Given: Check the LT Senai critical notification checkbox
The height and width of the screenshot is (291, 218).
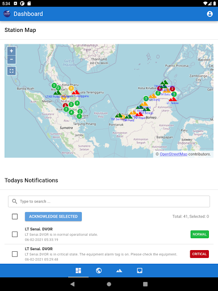Looking at the screenshot, I should [15, 254].
